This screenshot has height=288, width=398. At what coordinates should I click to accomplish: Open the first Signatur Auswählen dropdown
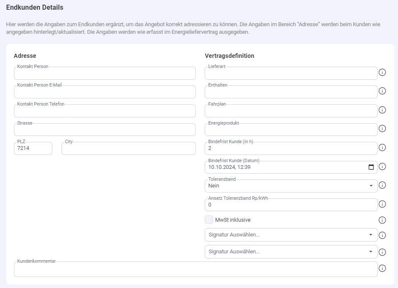click(291, 235)
